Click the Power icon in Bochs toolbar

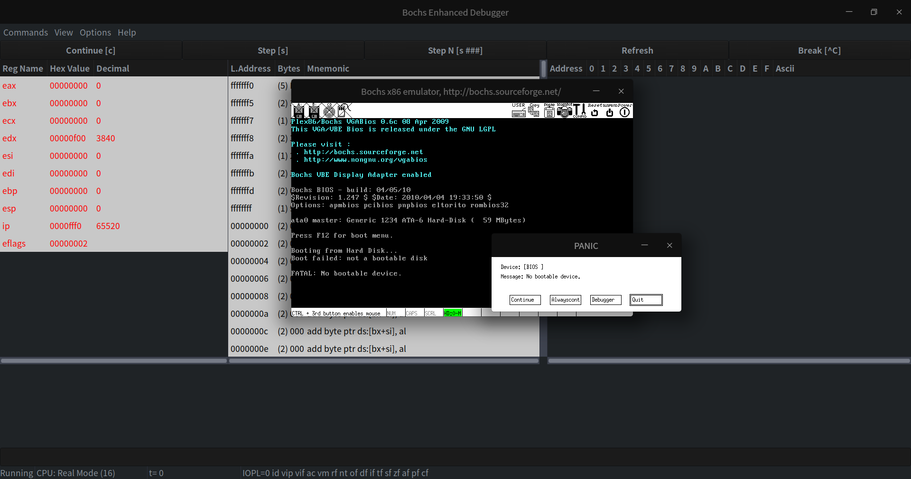click(625, 111)
